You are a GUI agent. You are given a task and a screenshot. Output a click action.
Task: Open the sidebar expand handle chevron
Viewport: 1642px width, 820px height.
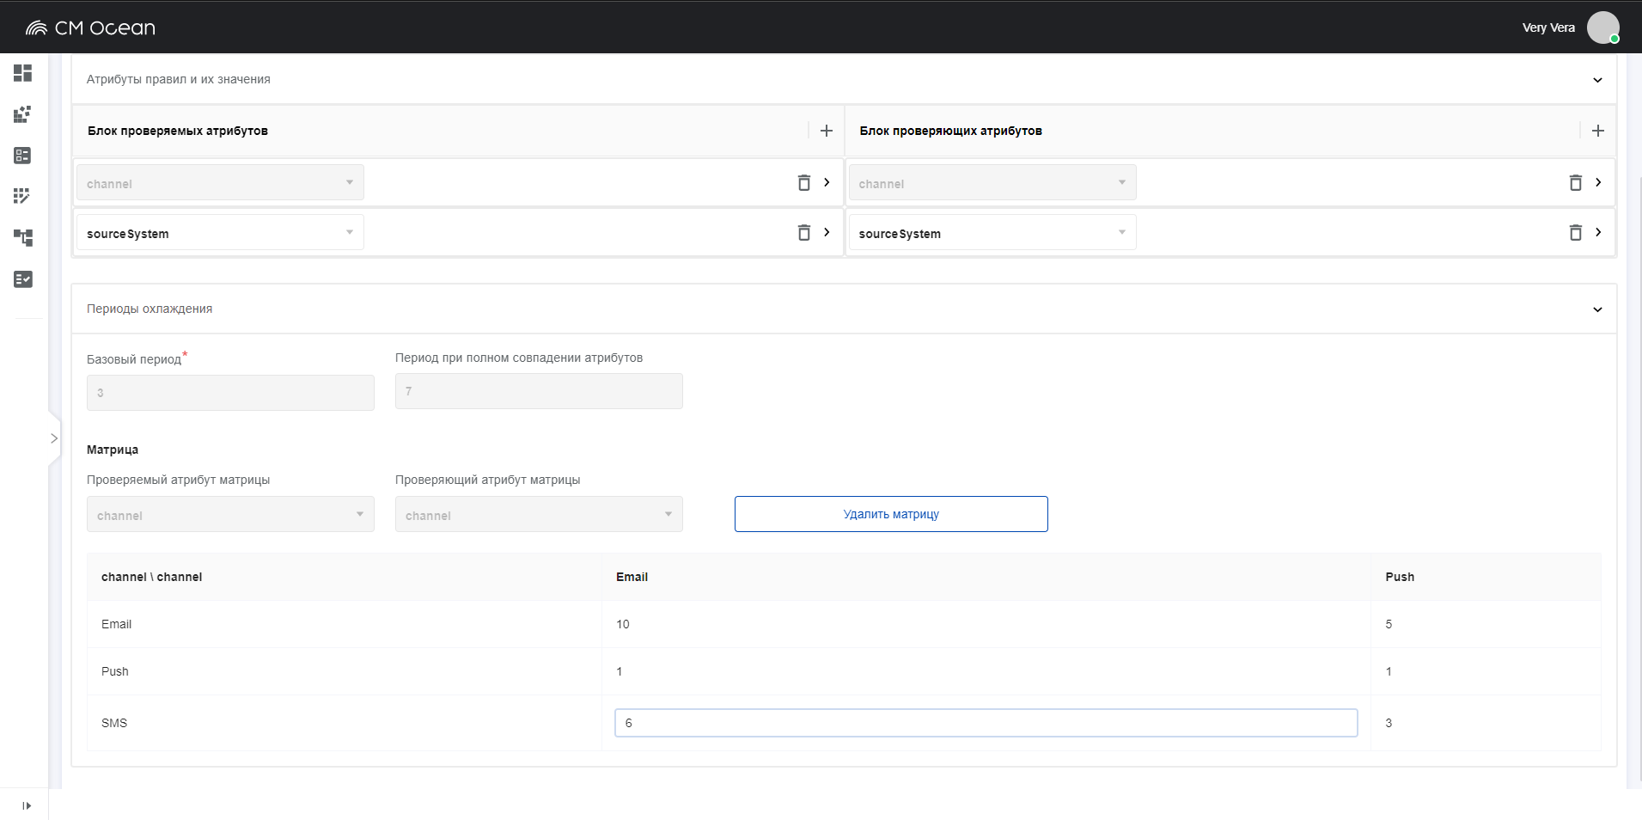click(54, 438)
